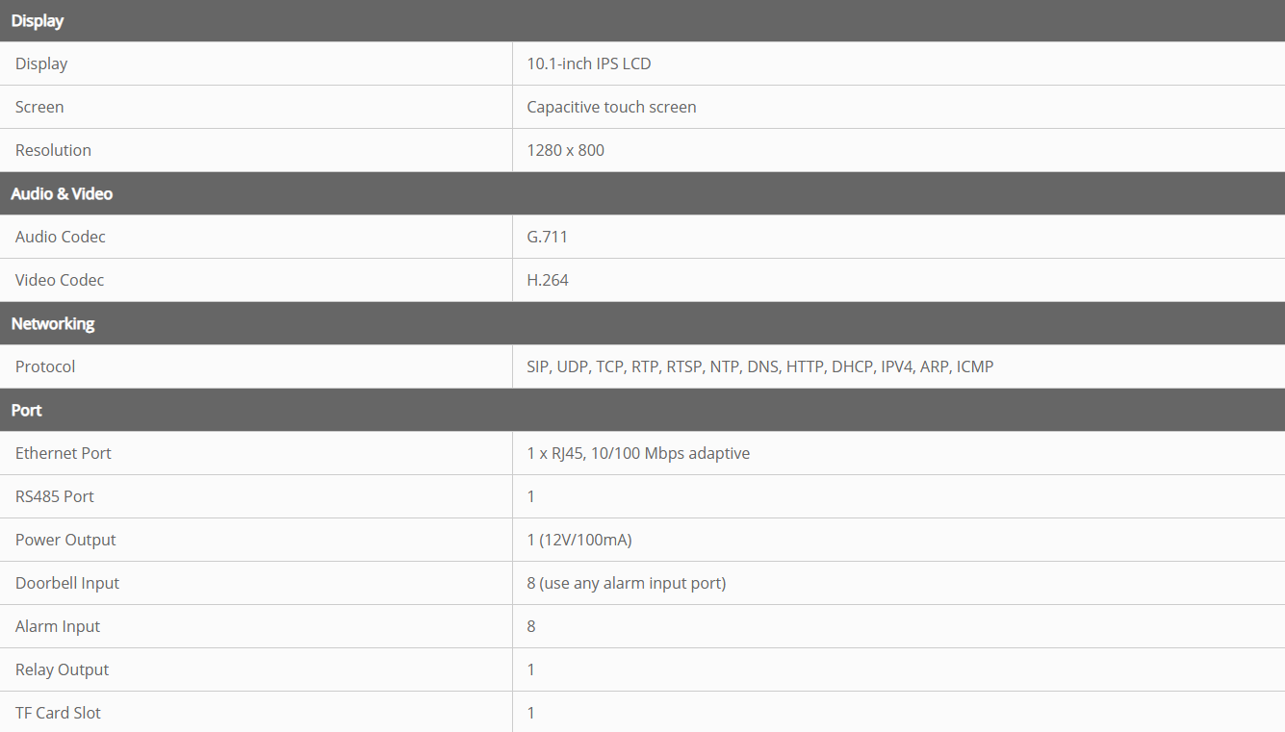Click the Capacitive touch screen text
Image resolution: width=1285 pixels, height=732 pixels.
611,107
